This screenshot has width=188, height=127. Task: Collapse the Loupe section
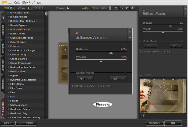pos(146,75)
